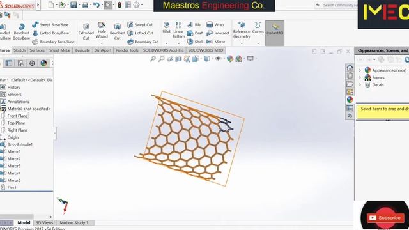
Task: Click the Zoom to Fit icon
Action: click(153, 59)
